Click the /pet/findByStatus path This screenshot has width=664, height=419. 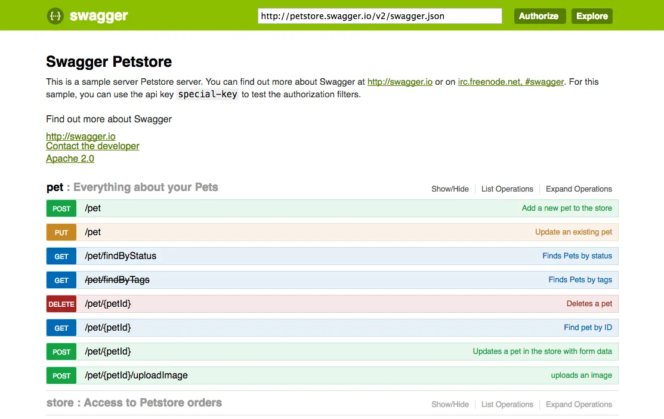[x=121, y=256]
